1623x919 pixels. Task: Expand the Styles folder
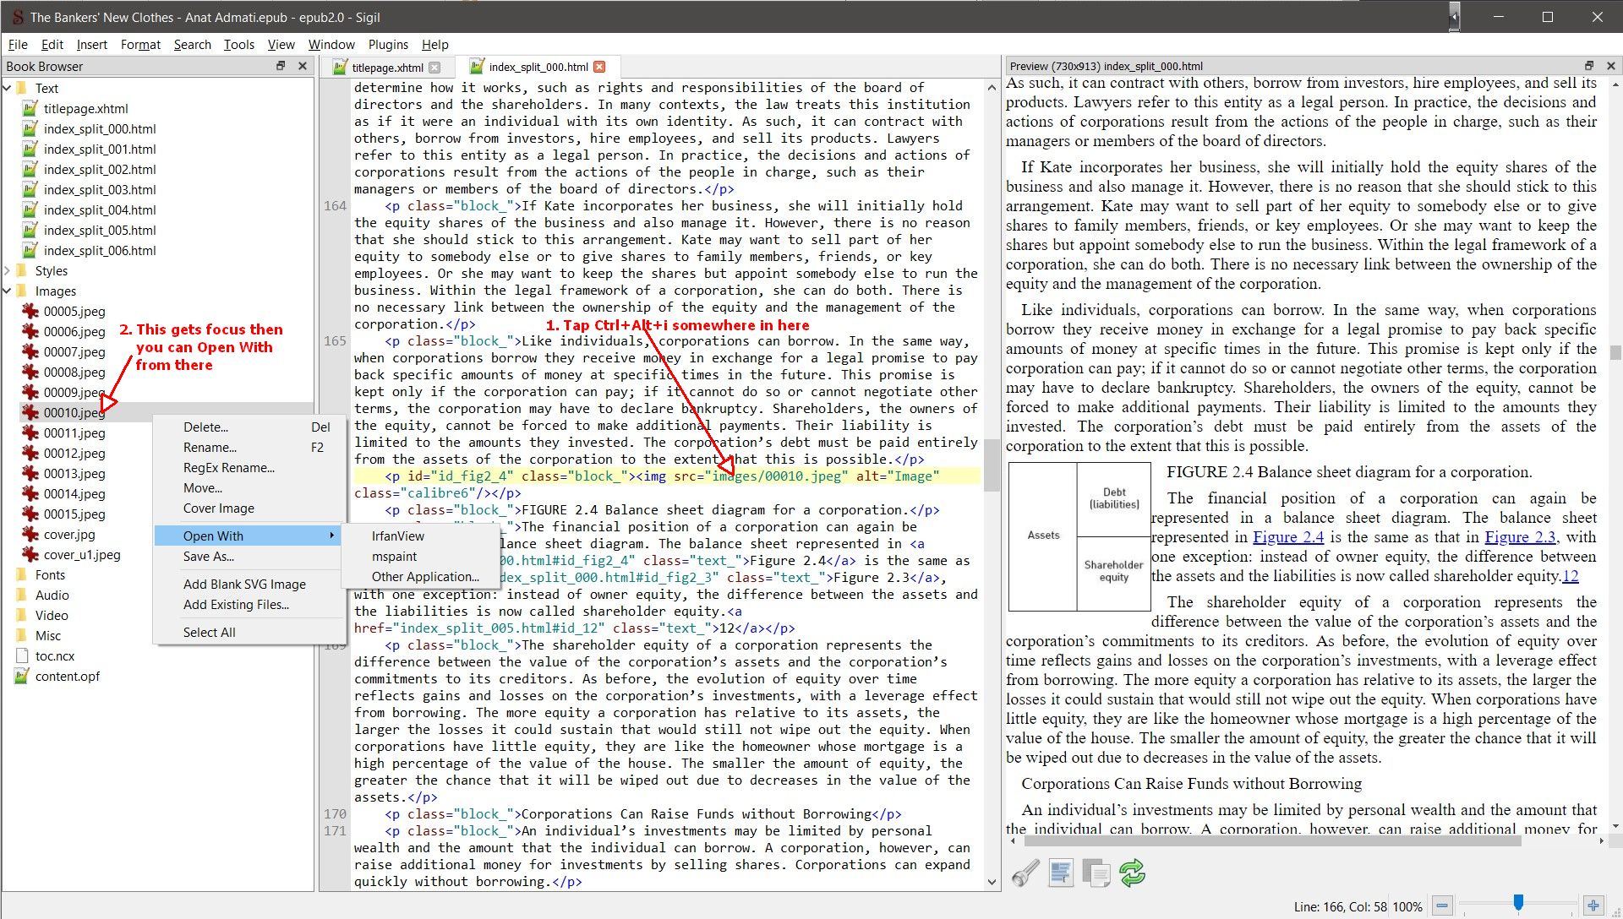click(x=8, y=270)
